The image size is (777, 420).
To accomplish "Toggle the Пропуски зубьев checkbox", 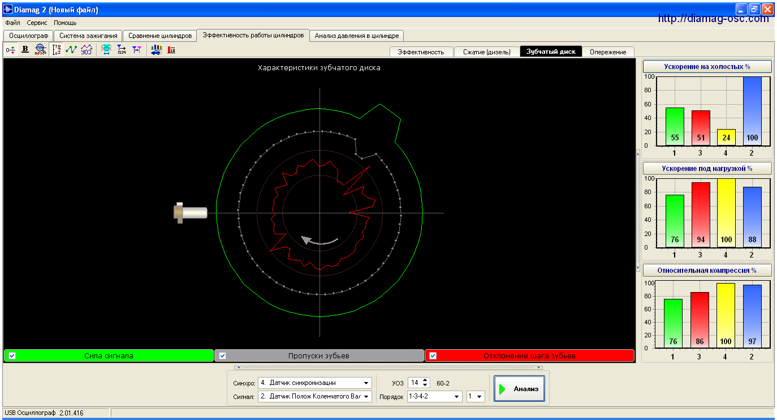I will [x=222, y=355].
